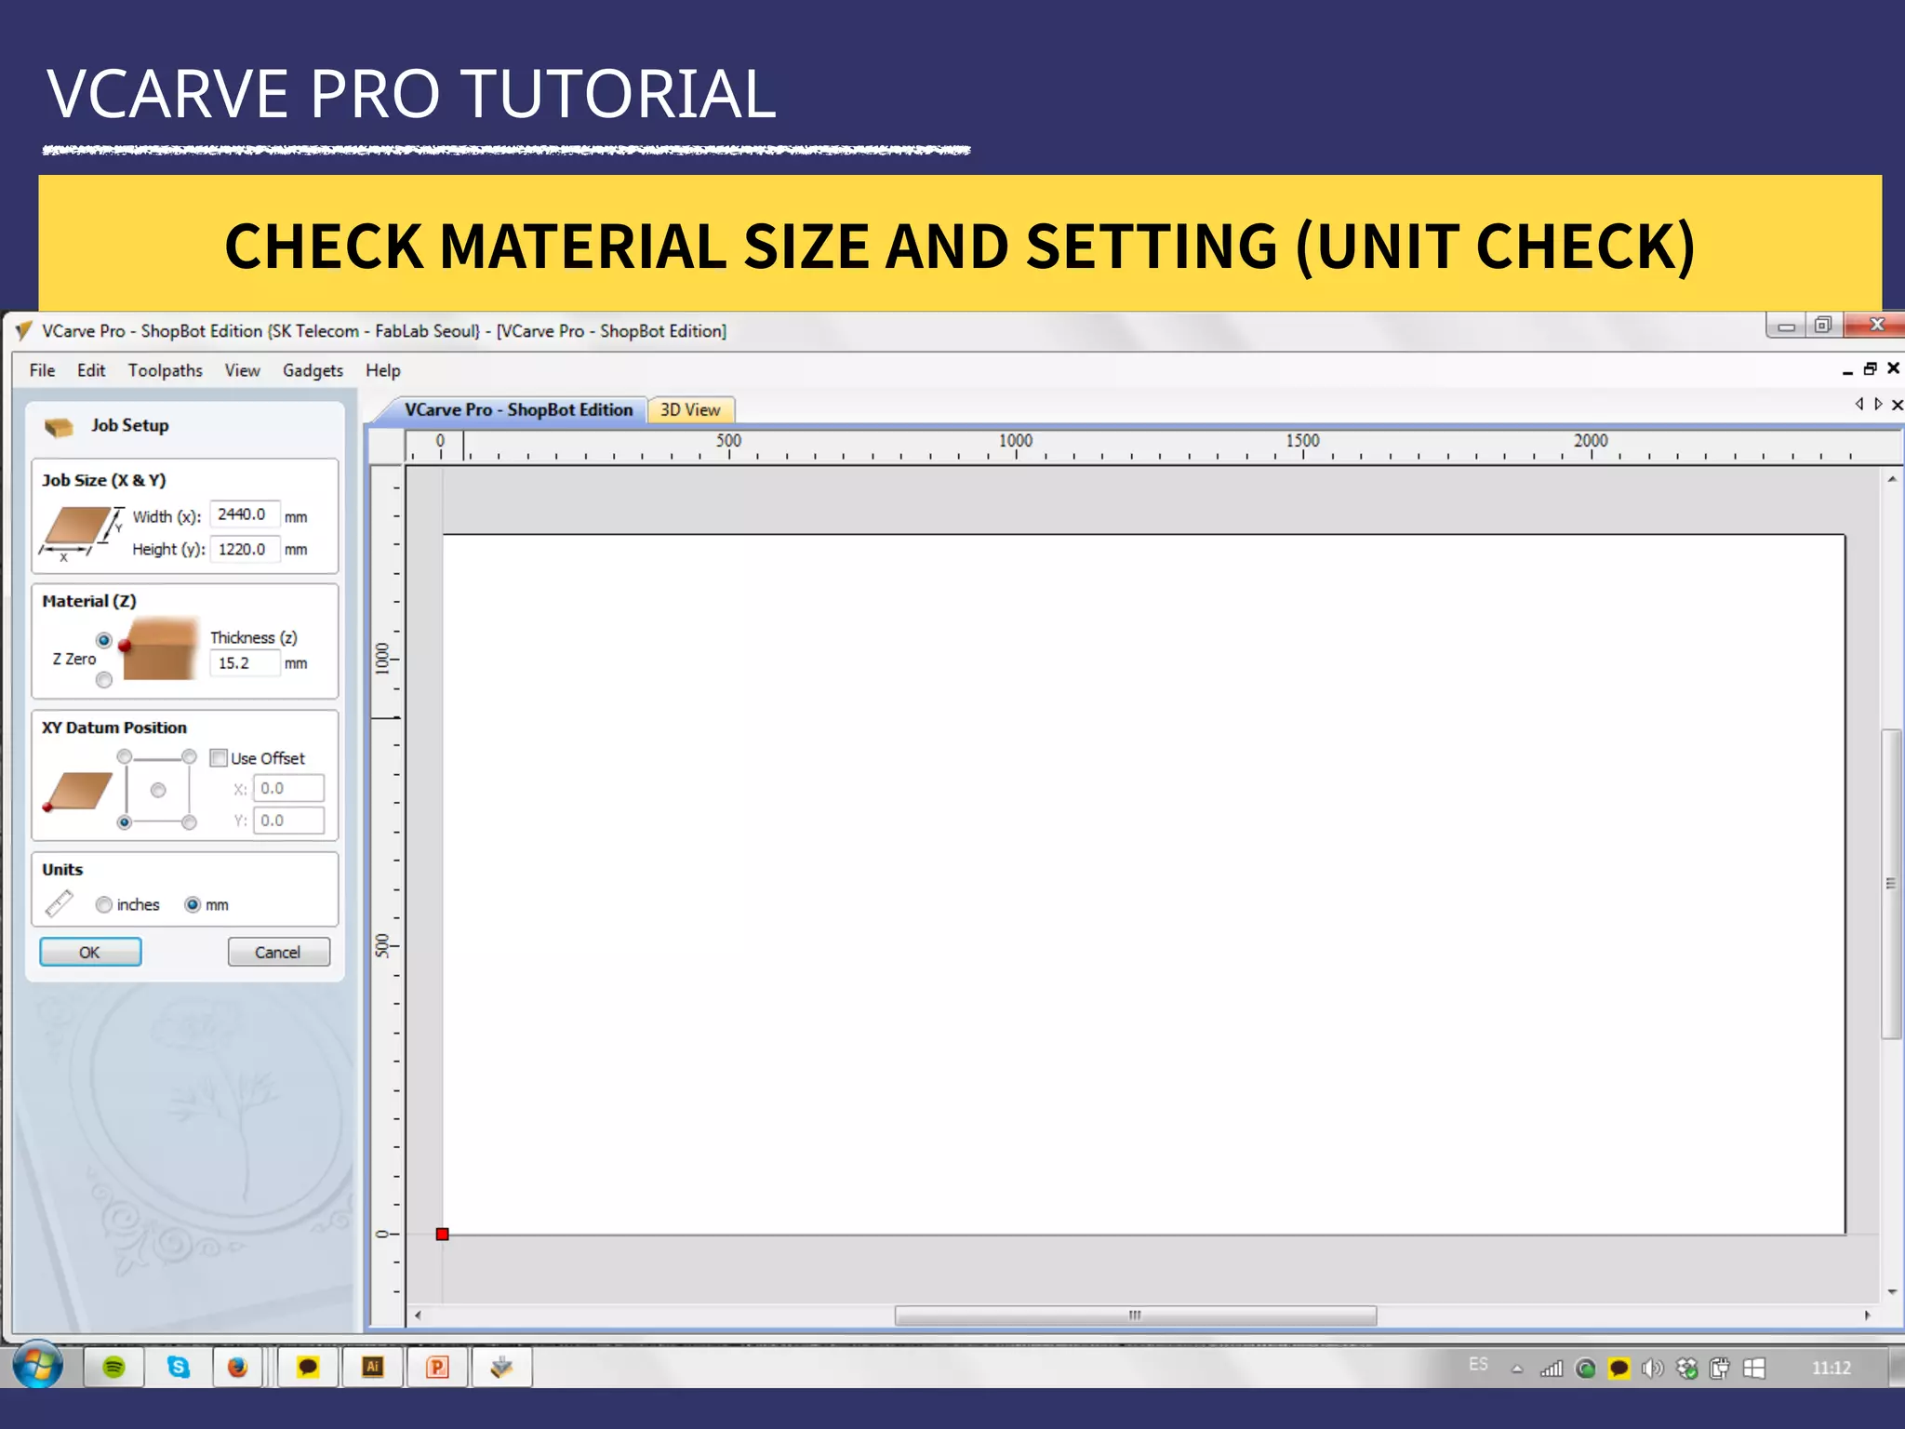Open the yellow chat app in the taskbar
This screenshot has height=1429, width=1905.
(308, 1367)
